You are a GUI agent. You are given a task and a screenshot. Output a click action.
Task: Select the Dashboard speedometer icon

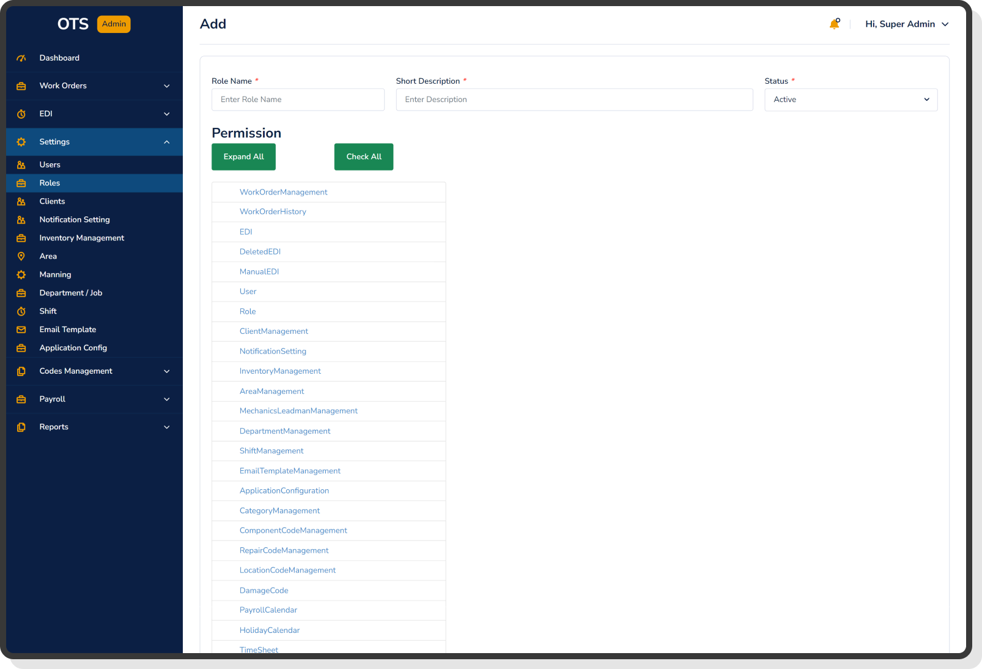coord(21,57)
